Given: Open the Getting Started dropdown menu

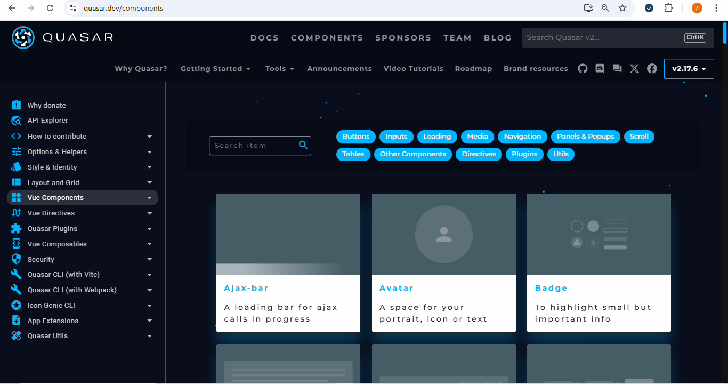Looking at the screenshot, I should click(215, 69).
